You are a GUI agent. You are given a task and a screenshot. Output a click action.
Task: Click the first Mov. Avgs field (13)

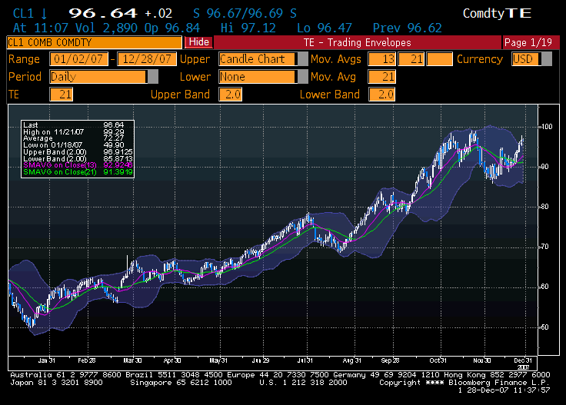coord(381,59)
